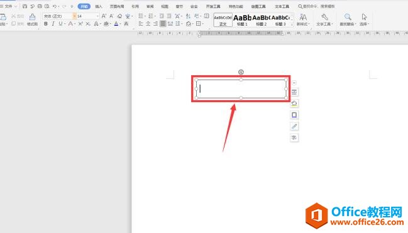408x233 pixels.
Task: Align text left
Action: (141, 24)
